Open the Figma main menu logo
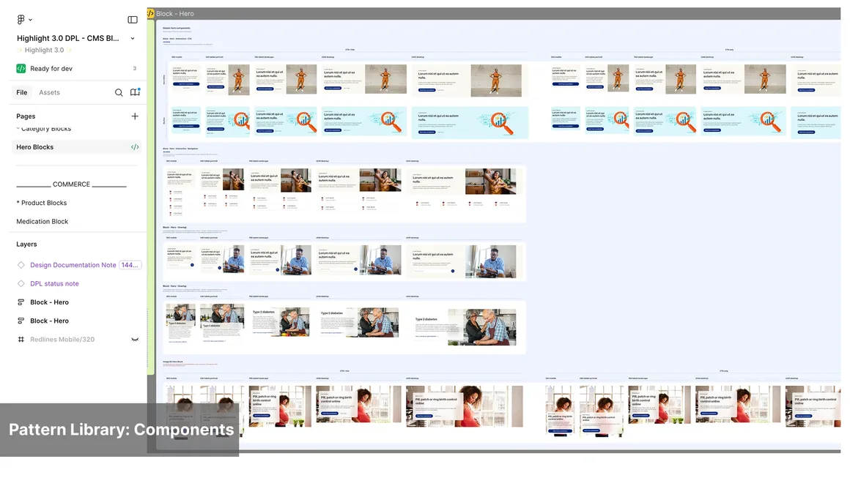The height and width of the screenshot is (478, 850). click(21, 20)
